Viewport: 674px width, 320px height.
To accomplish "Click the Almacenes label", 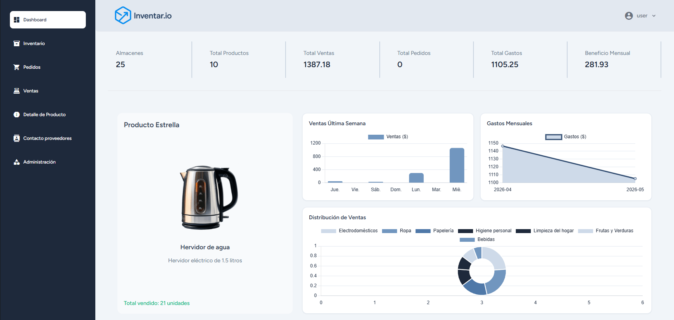I will click(x=129, y=53).
